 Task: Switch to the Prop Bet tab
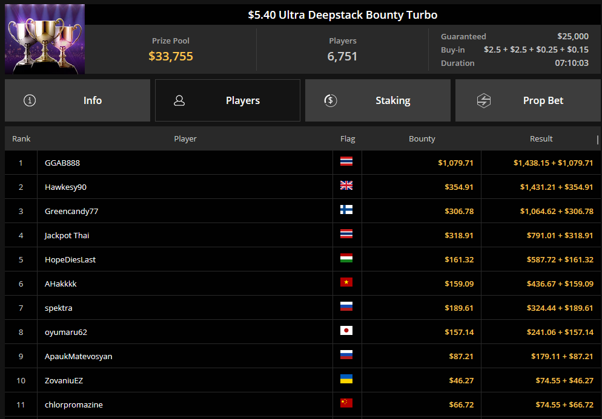coord(528,100)
